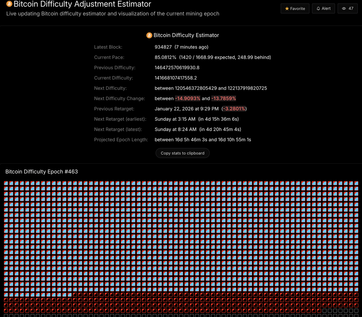Open the Alert button
362x317 pixels.
(x=323, y=8)
